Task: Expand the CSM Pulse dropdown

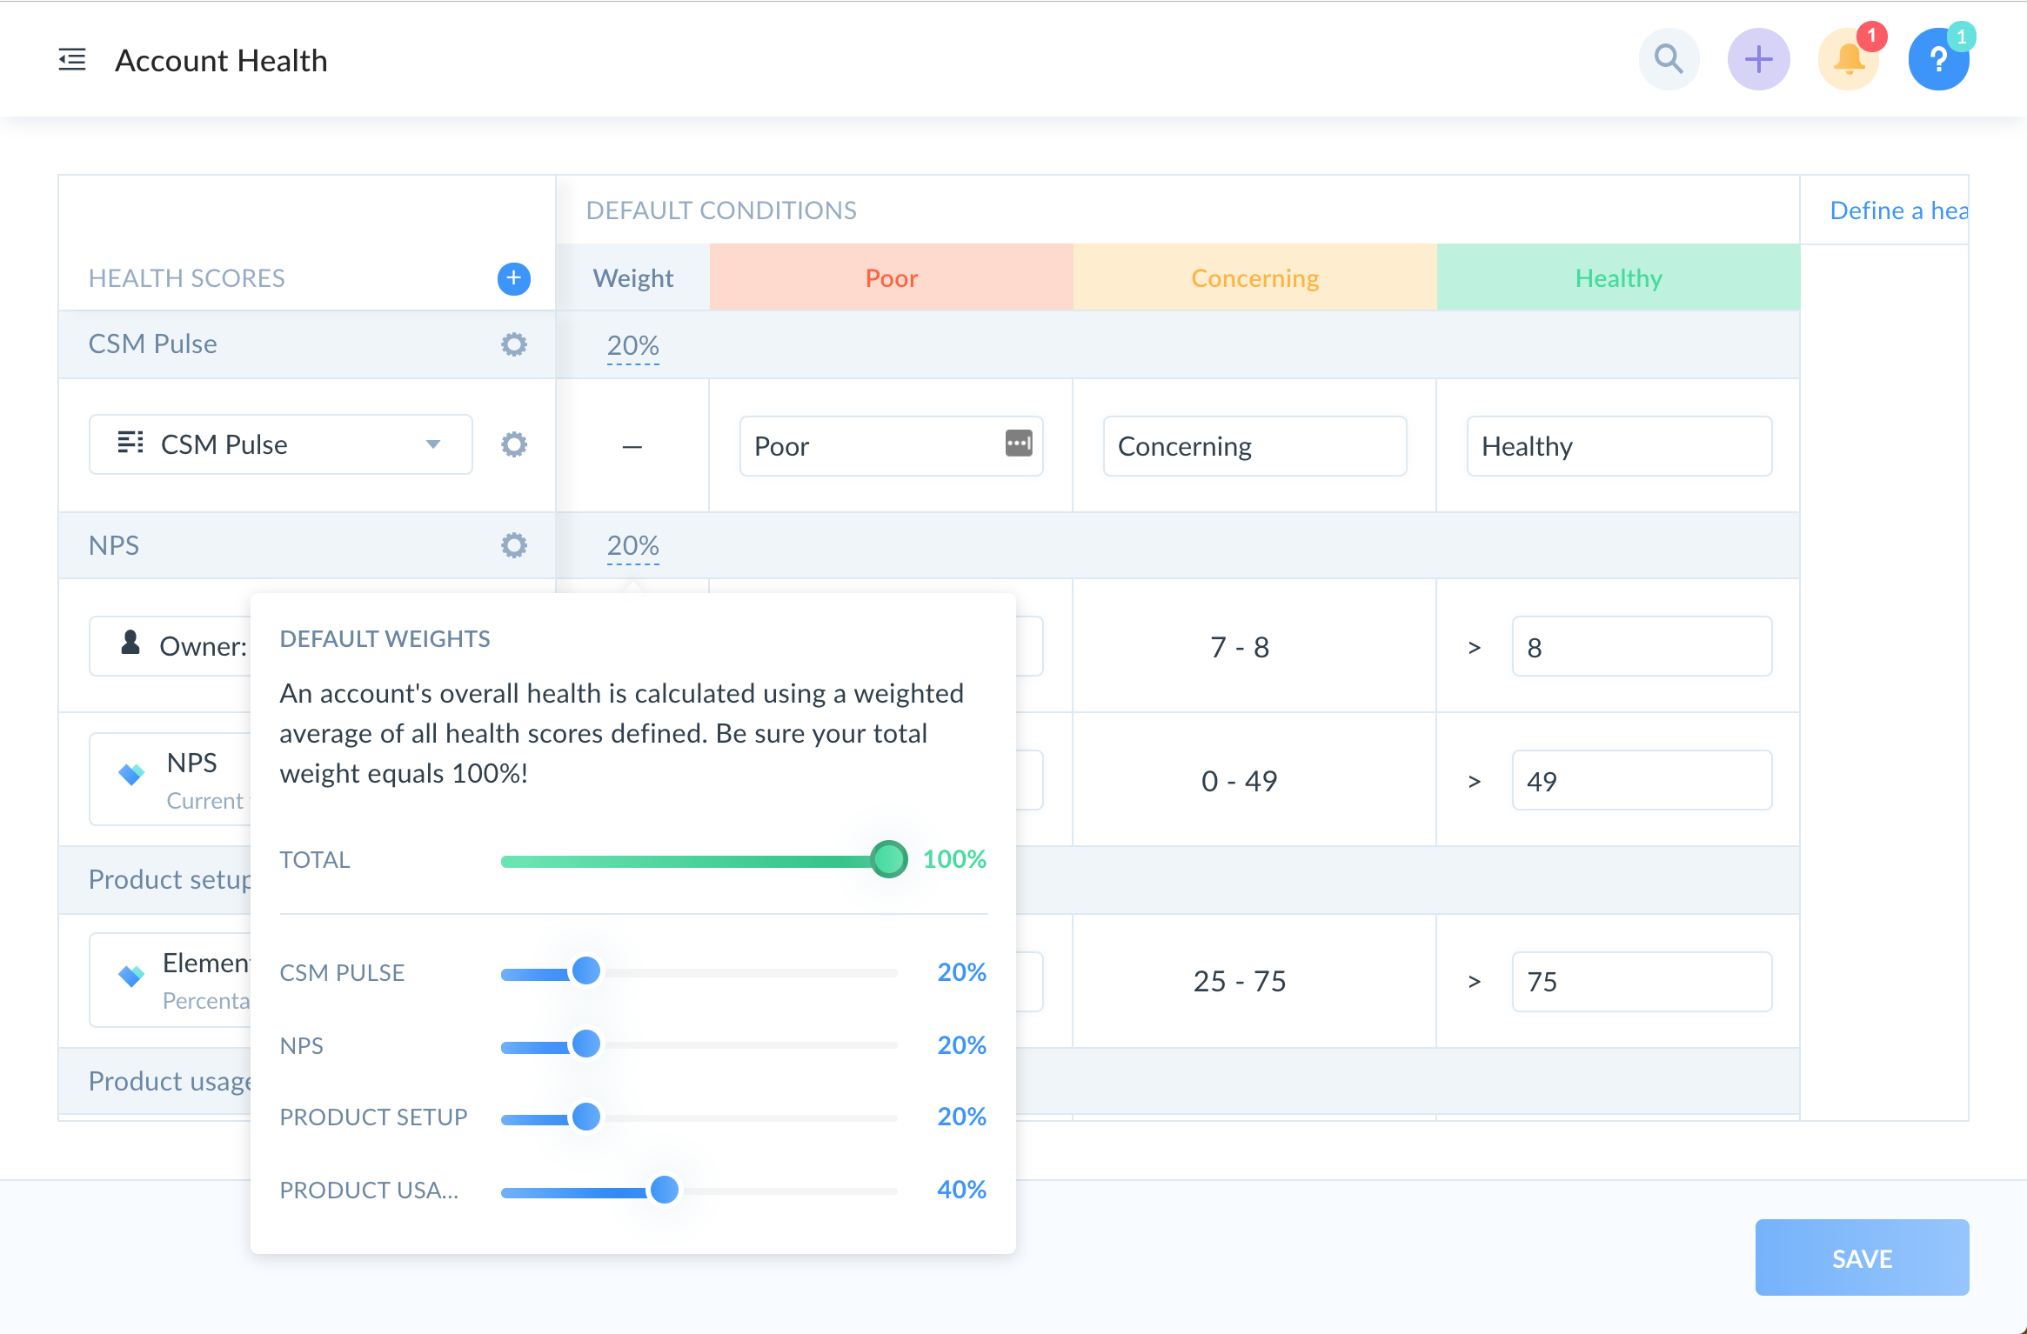Action: click(x=432, y=445)
